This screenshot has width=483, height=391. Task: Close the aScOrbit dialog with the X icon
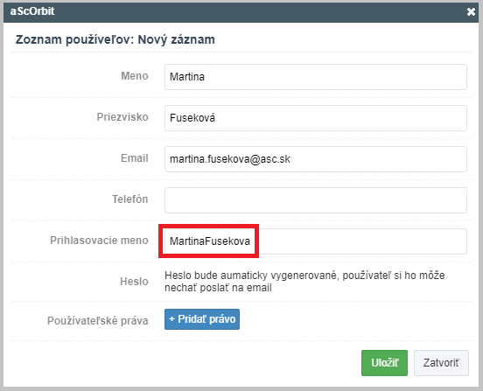click(x=471, y=11)
